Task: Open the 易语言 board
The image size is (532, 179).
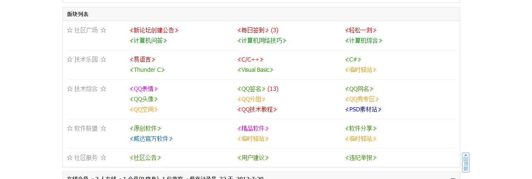Action: point(143,59)
